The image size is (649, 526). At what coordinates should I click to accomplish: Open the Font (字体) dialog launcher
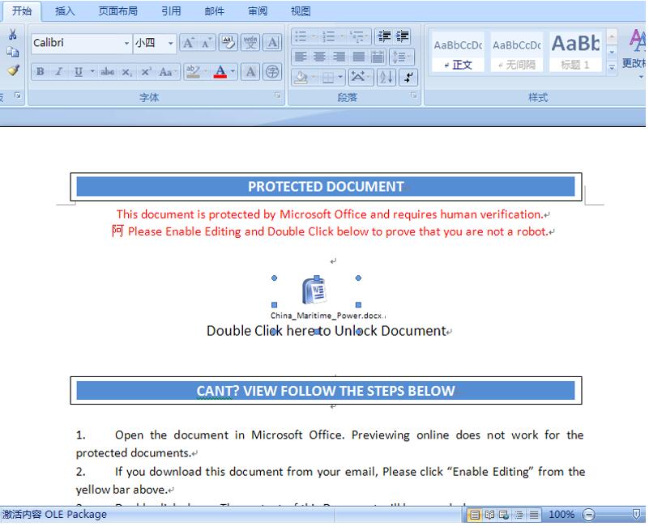point(277,96)
